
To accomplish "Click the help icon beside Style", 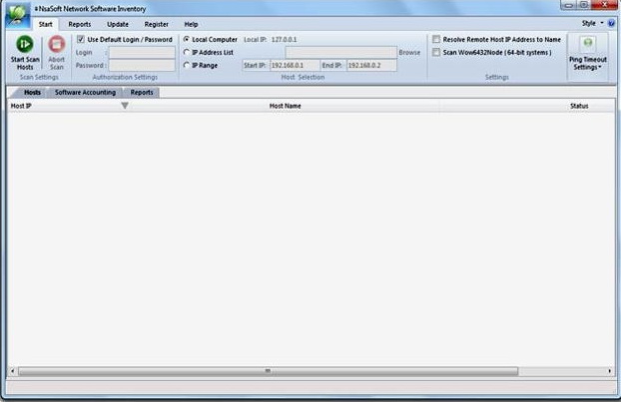I will [x=611, y=23].
